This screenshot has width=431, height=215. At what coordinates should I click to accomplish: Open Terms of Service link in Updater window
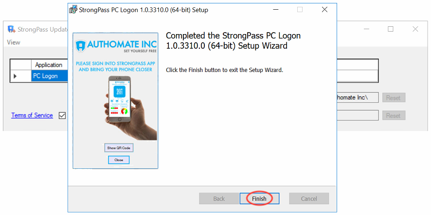coord(32,115)
